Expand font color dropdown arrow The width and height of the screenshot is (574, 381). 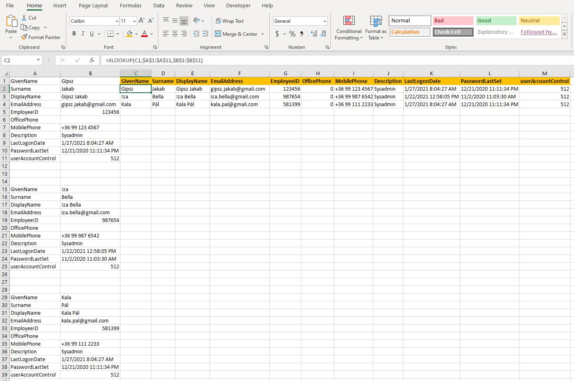(151, 34)
